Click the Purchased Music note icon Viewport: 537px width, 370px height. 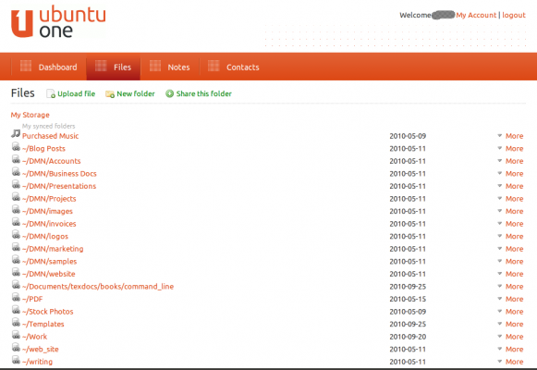point(16,134)
